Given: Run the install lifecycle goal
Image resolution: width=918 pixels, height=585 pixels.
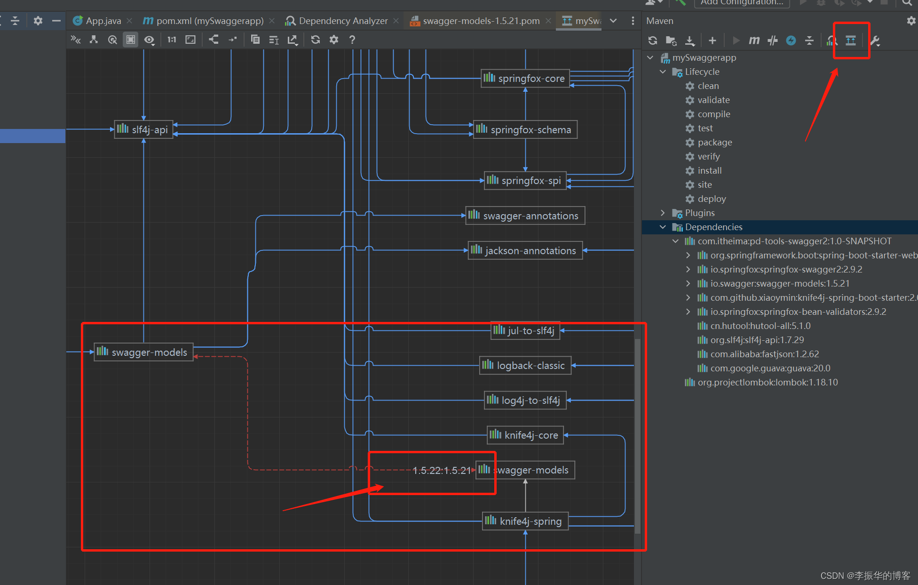Looking at the screenshot, I should click(709, 170).
